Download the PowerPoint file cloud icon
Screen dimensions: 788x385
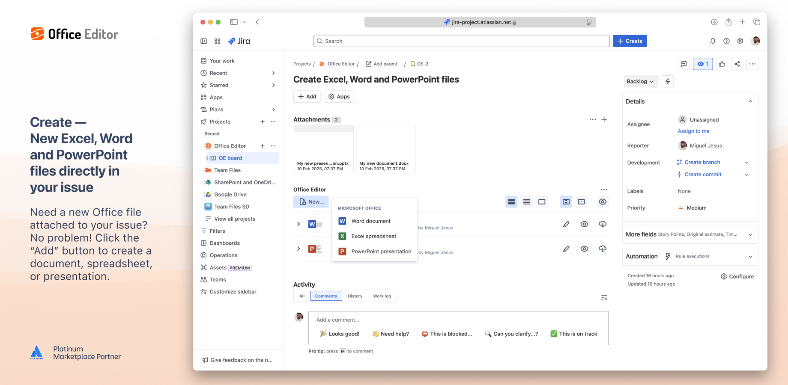[x=603, y=249]
